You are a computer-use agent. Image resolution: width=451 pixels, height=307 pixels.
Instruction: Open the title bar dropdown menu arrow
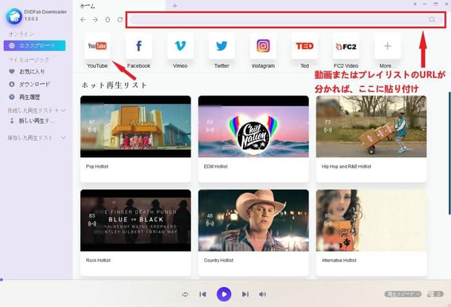pyautogui.click(x=415, y=5)
